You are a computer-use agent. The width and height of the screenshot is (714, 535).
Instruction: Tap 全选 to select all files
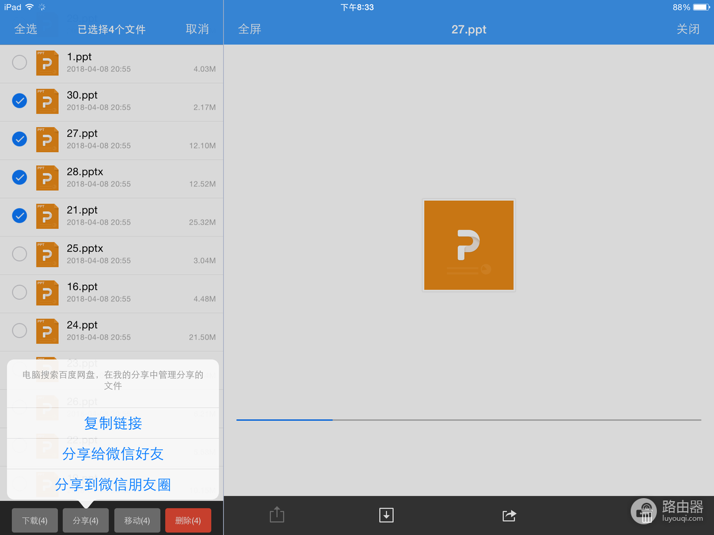(x=26, y=29)
